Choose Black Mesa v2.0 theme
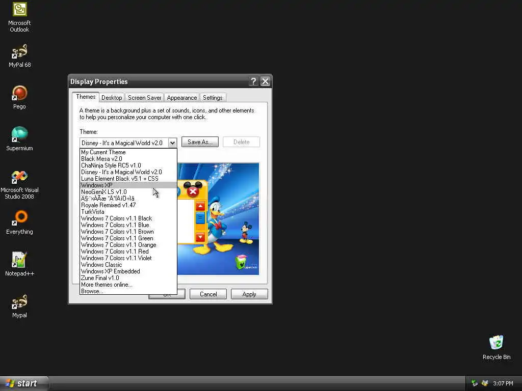Screen dimensions: 522x391 pyautogui.click(x=128, y=159)
